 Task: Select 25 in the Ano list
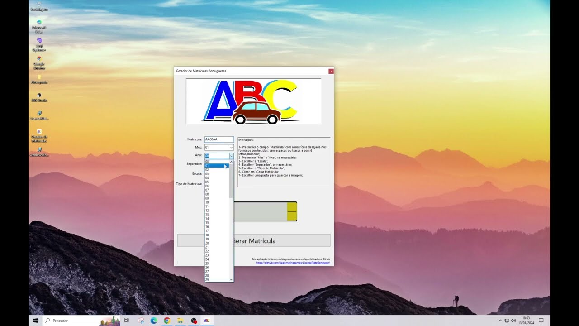pyautogui.click(x=217, y=264)
